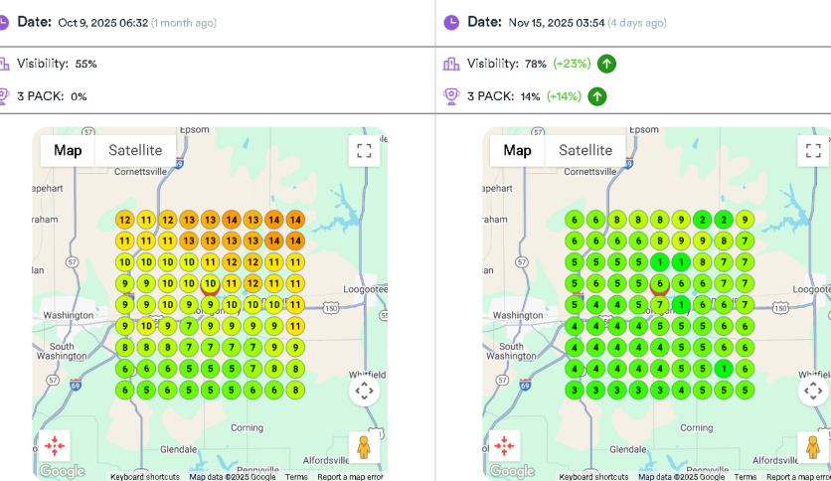
Task: Click the clock icon beside the Oct 9 date
Action: click(x=4, y=22)
